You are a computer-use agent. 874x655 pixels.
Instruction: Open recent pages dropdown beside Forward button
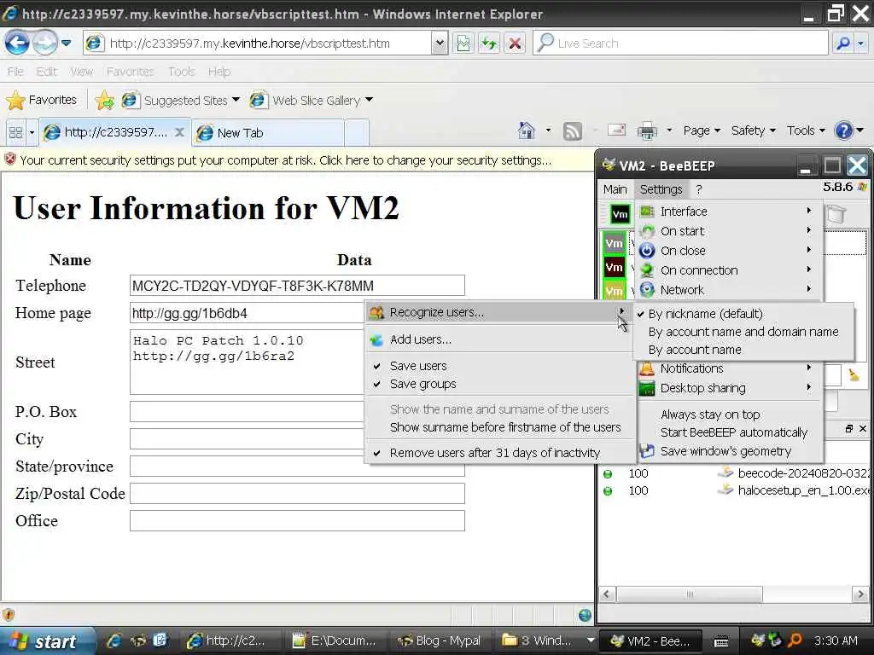pyautogui.click(x=67, y=43)
